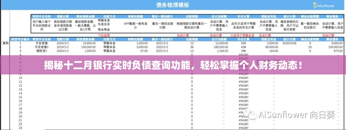Click the note 用户输入每个平台的借款合同

click(x=42, y=26)
